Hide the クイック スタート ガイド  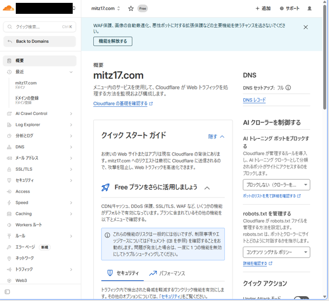[216, 137]
